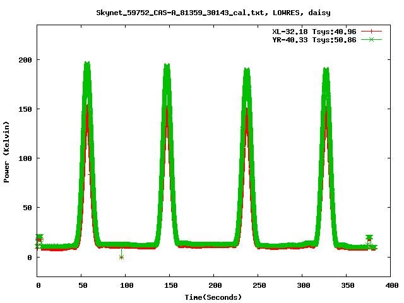Click the red XL legend line sample
This screenshot has height=303, width=404.
pyautogui.click(x=371, y=32)
